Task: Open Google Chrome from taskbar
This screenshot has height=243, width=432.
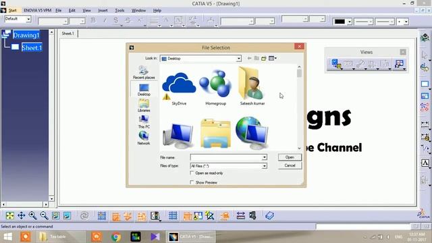Action: point(116,237)
